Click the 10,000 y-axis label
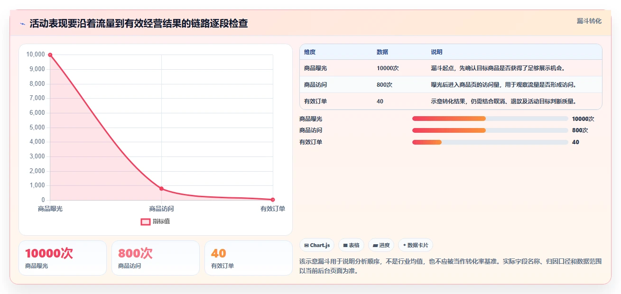This screenshot has width=621, height=294. tap(36, 55)
